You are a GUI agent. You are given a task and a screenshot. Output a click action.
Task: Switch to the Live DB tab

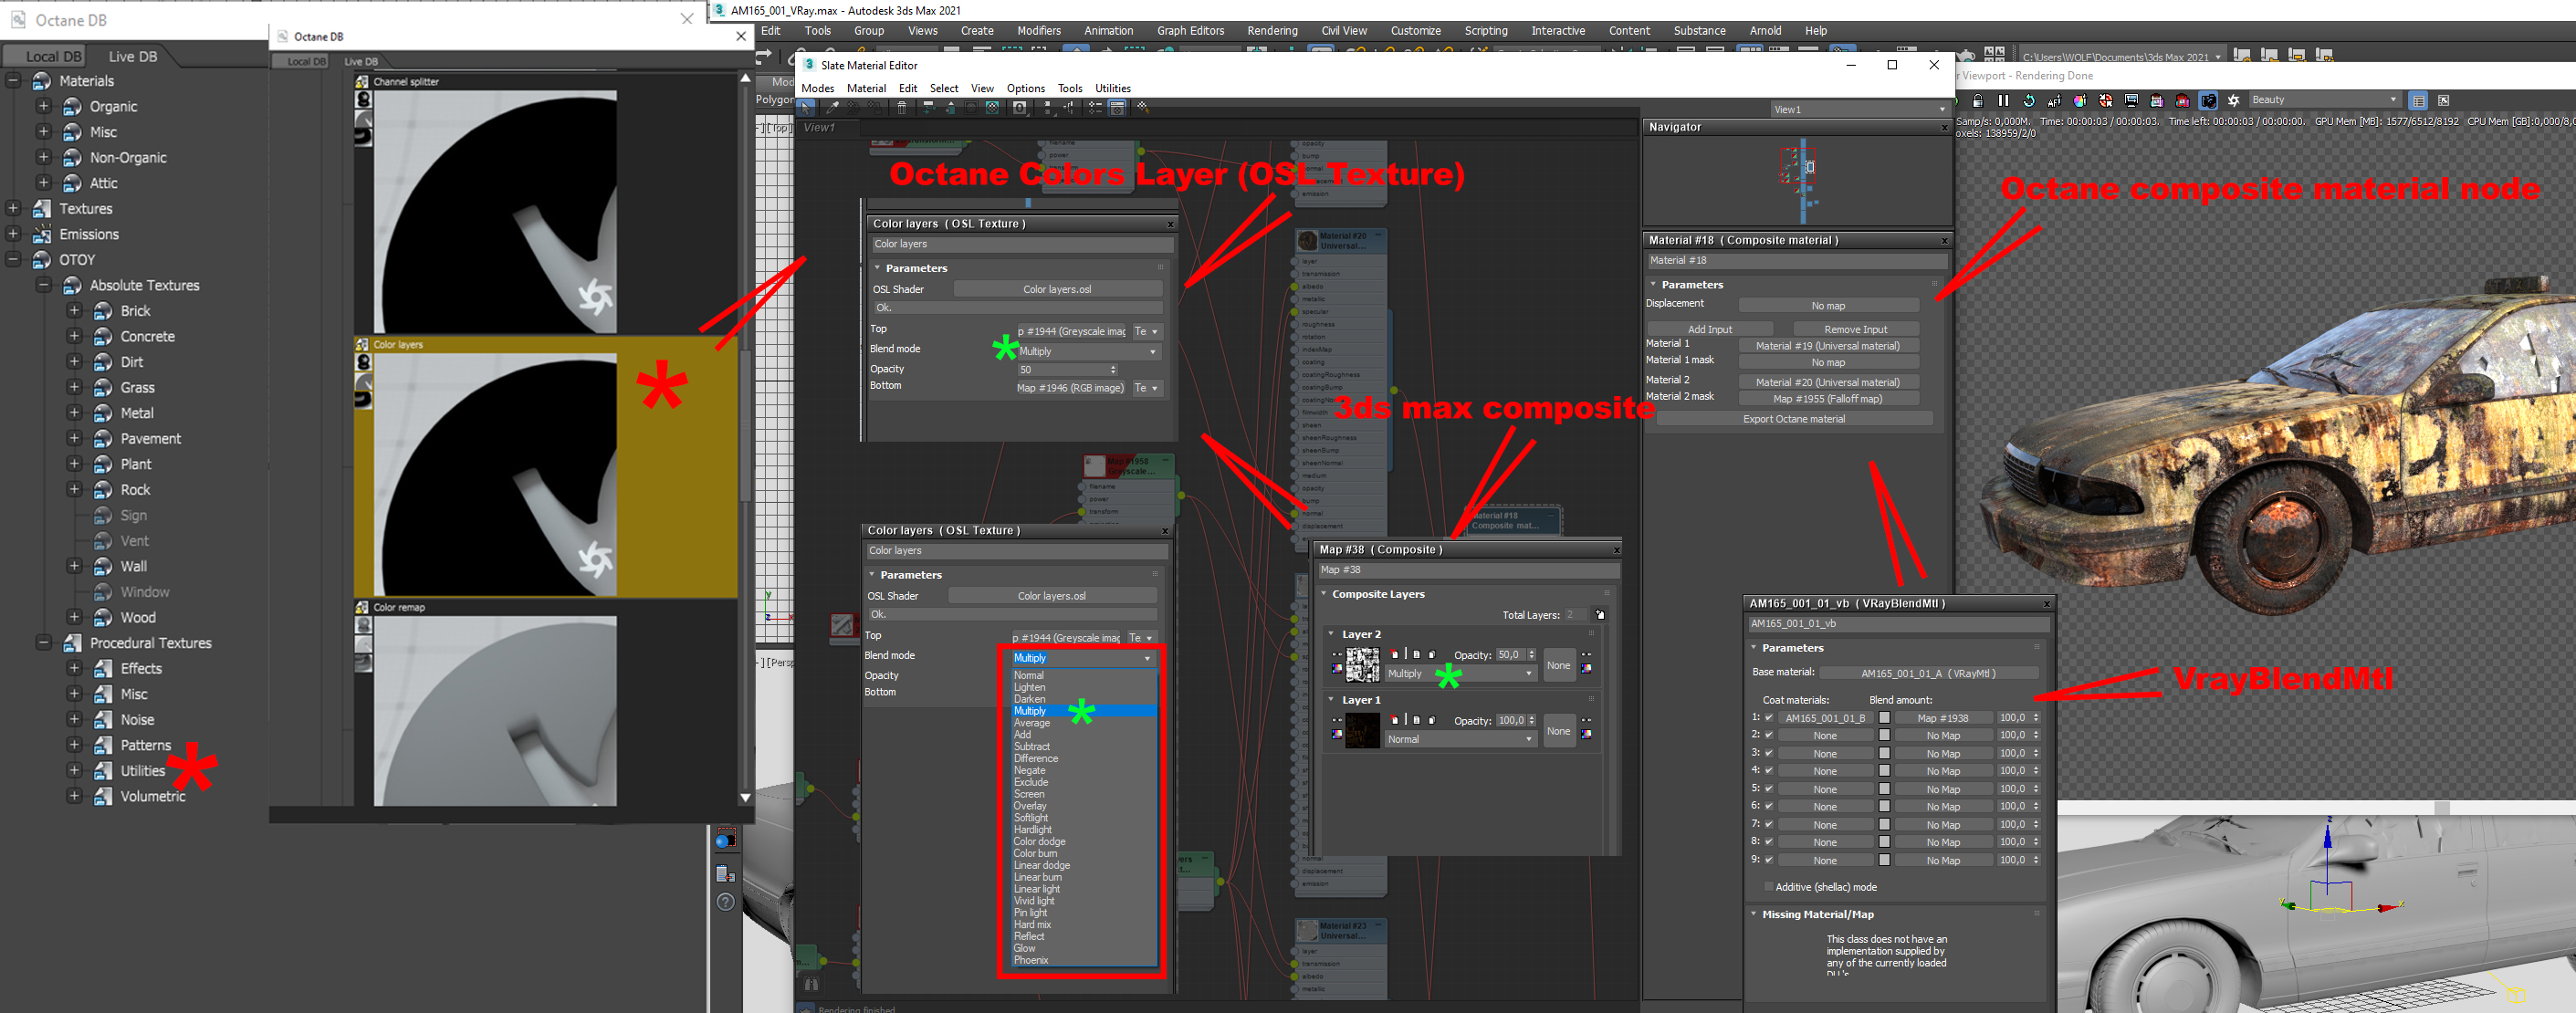(132, 56)
